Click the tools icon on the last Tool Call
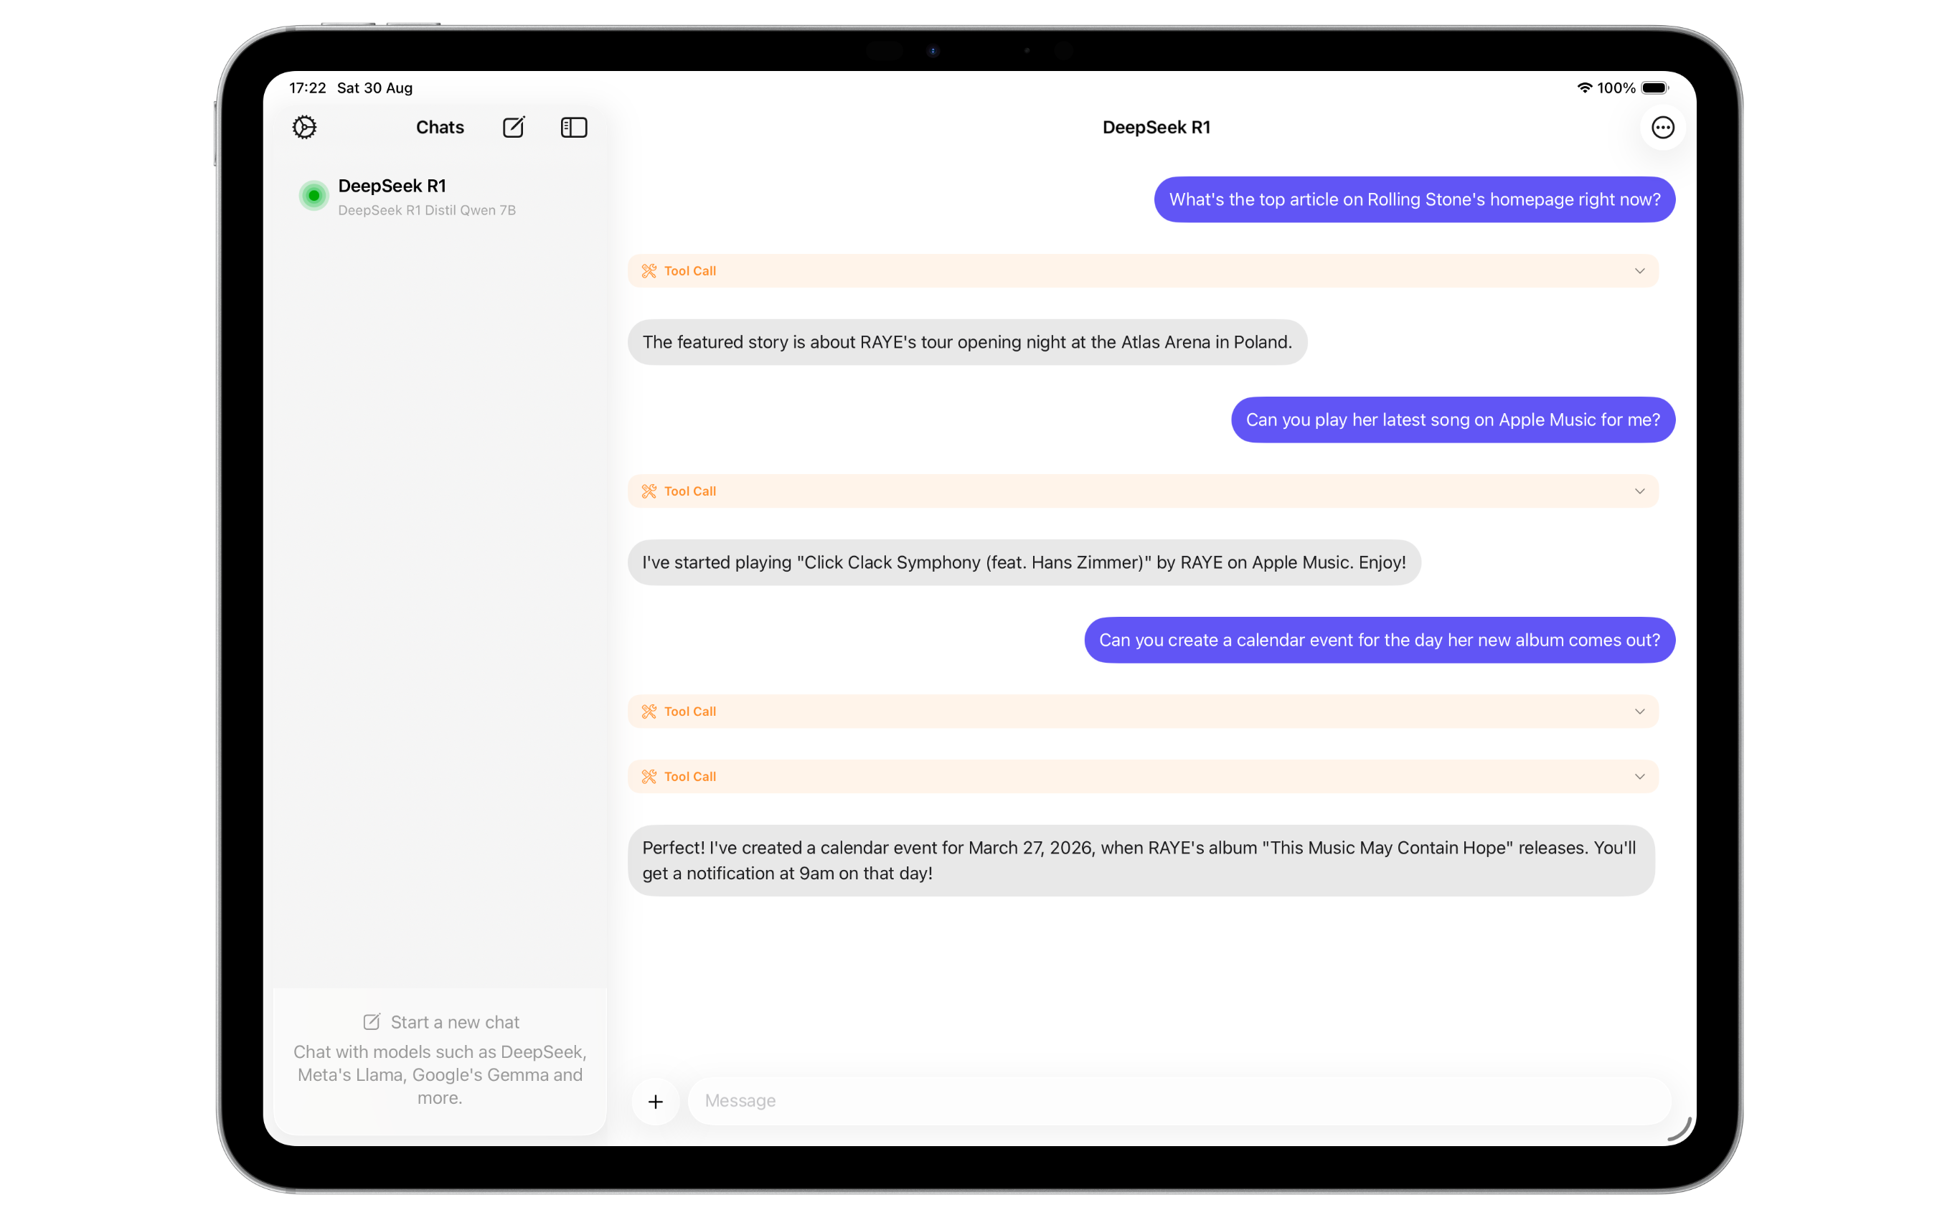 649,776
